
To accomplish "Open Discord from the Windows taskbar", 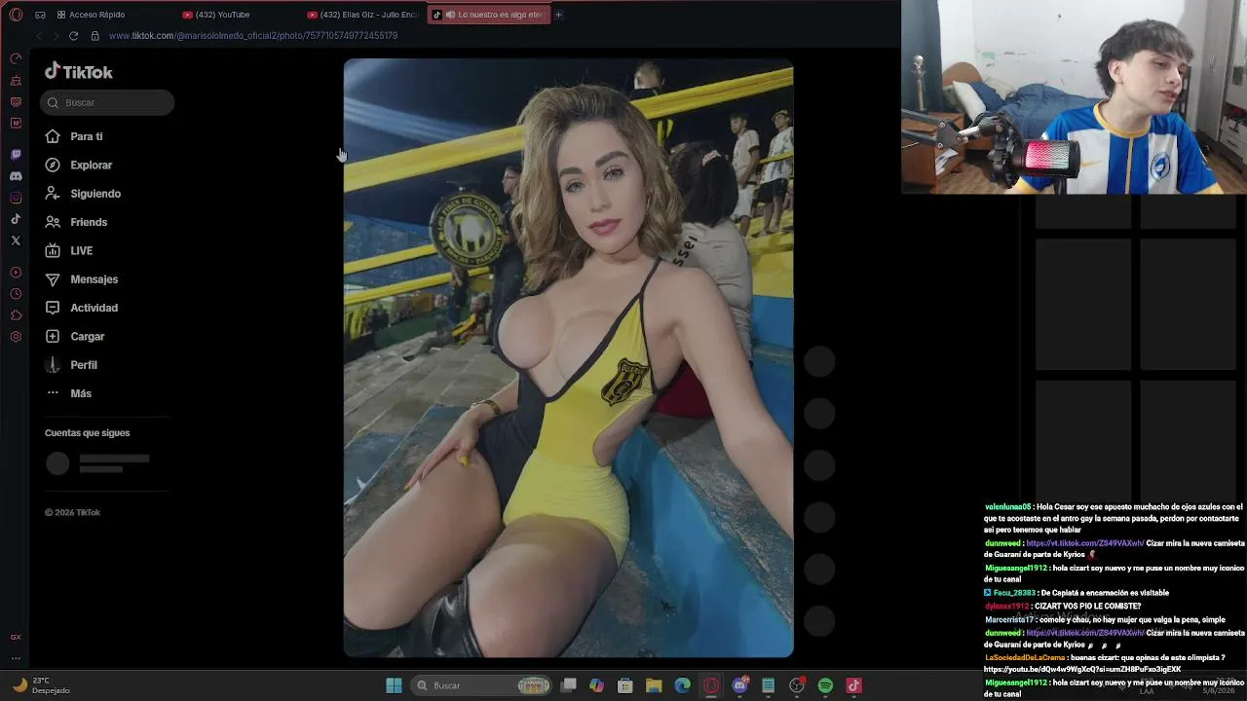I will point(740,685).
